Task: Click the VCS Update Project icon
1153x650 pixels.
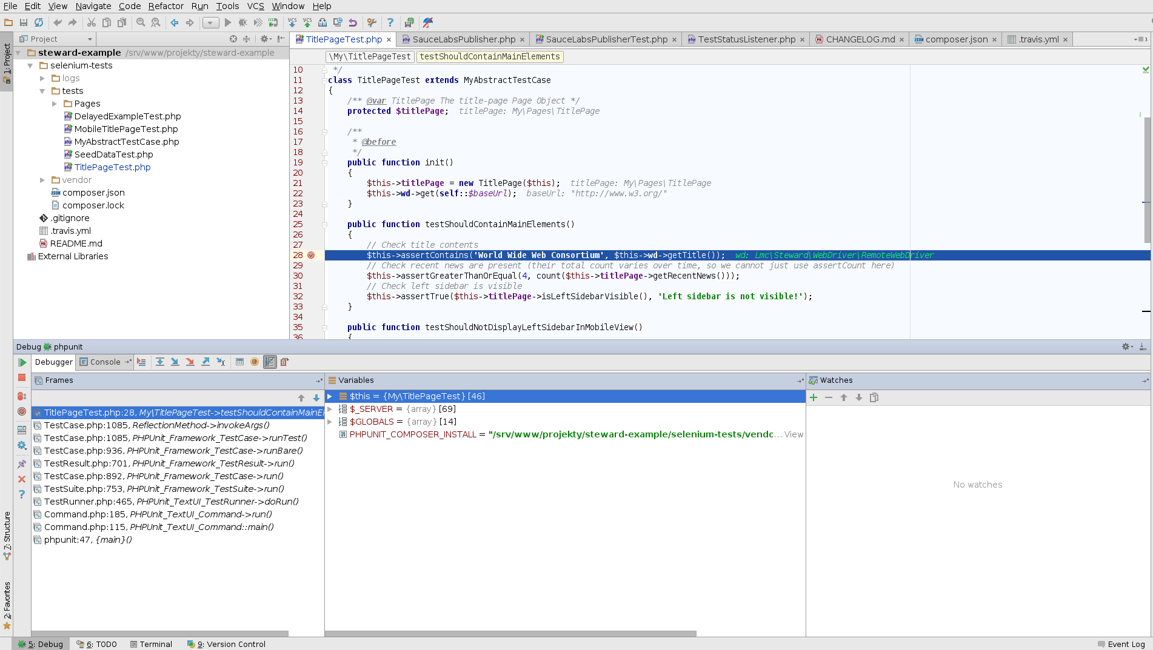Action: coord(292,22)
